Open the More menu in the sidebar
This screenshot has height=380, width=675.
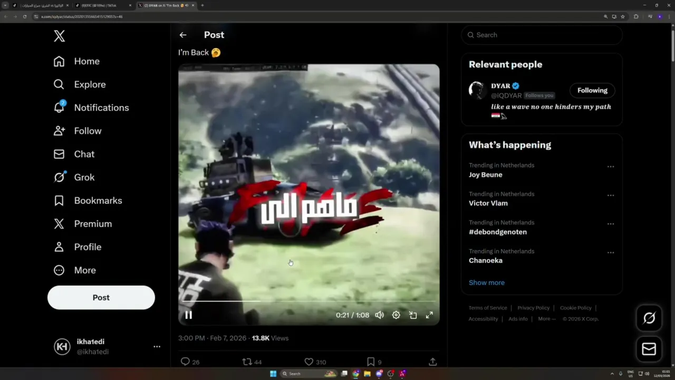tap(75, 270)
